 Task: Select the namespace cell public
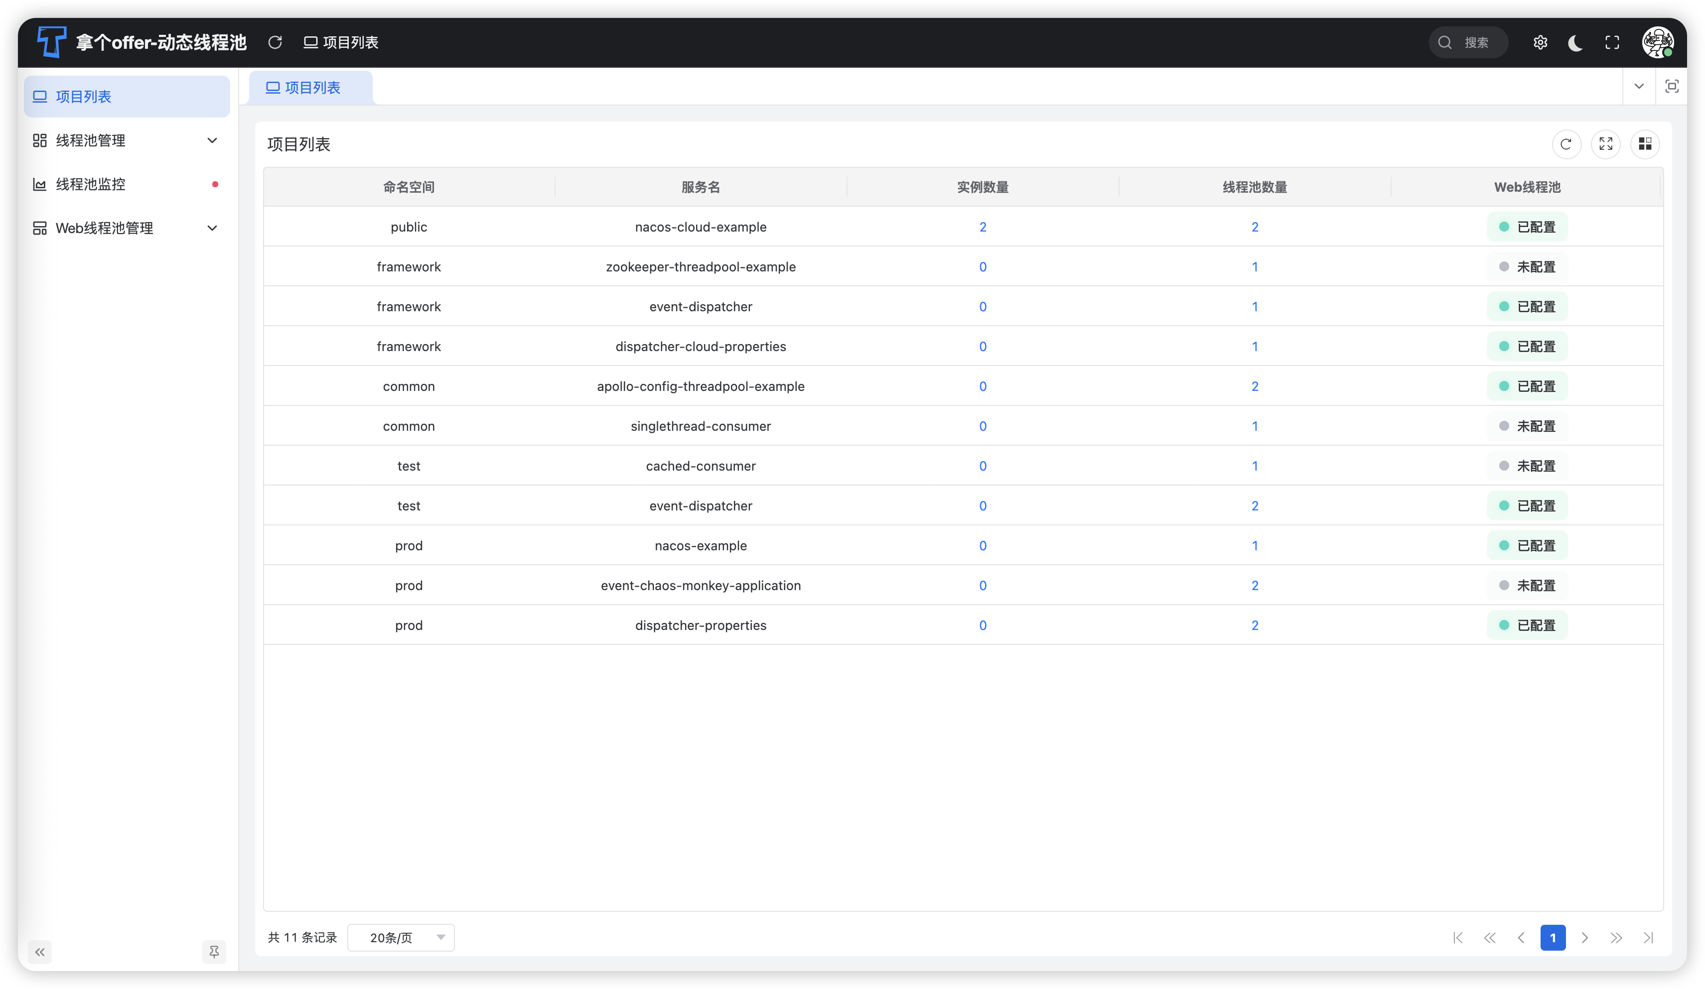point(409,227)
